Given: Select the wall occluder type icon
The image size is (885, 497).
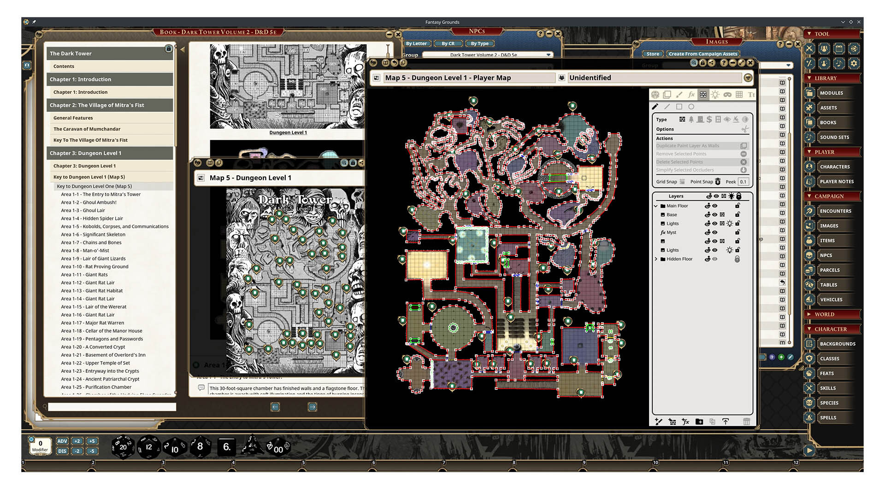Looking at the screenshot, I should click(682, 119).
